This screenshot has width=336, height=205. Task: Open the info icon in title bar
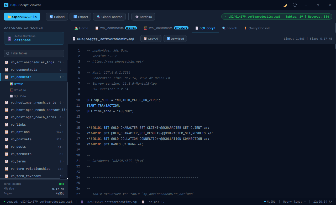coord(295,5)
